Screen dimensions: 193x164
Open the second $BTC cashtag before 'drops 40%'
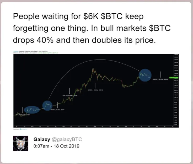click(x=160, y=28)
